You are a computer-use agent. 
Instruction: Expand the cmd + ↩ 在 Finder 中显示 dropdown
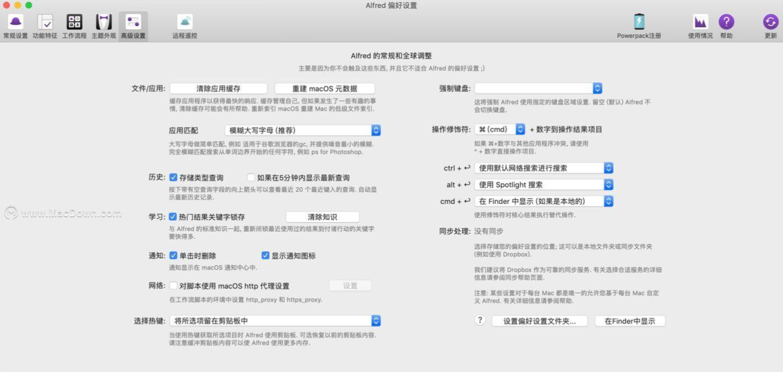pos(544,202)
